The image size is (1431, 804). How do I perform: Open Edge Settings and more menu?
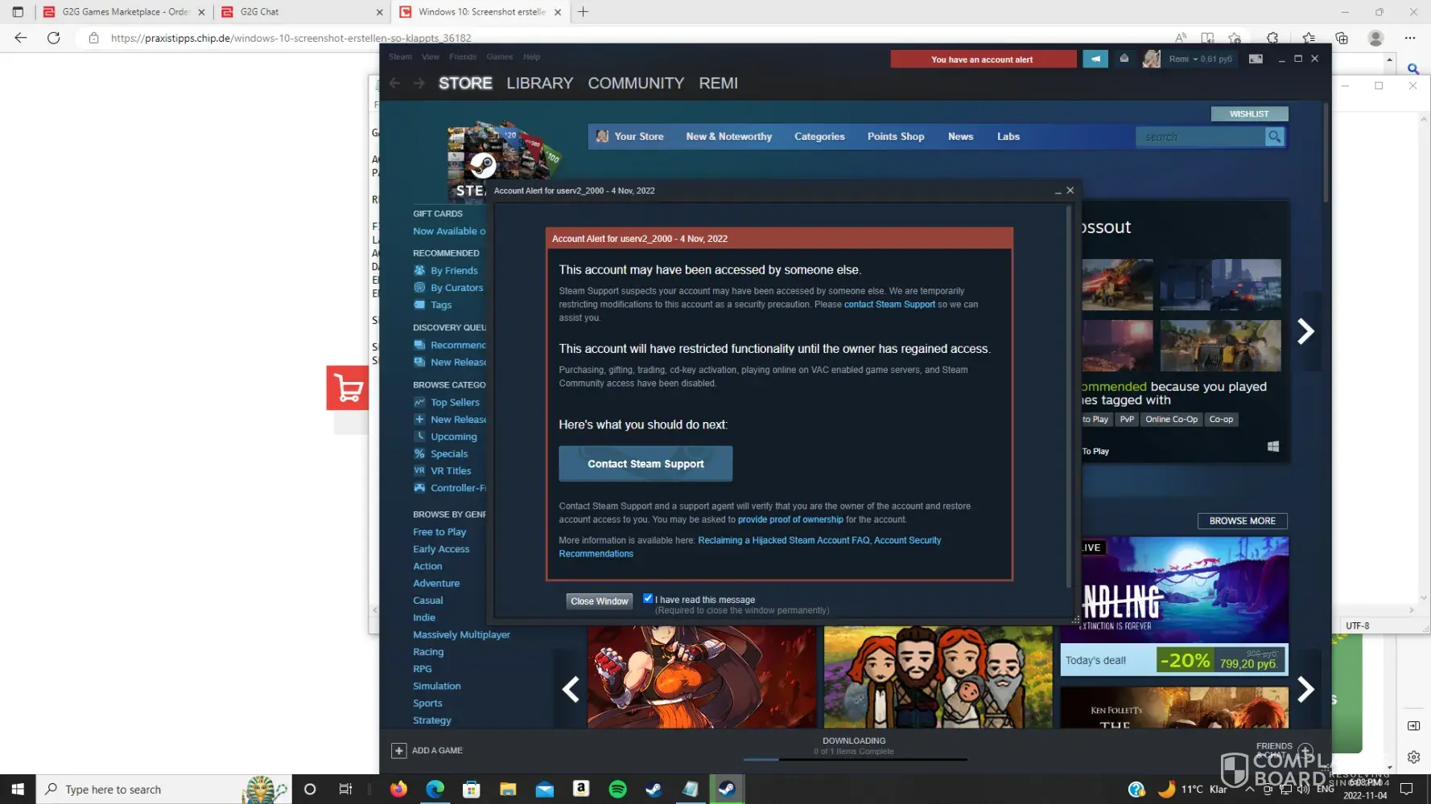tap(1409, 38)
